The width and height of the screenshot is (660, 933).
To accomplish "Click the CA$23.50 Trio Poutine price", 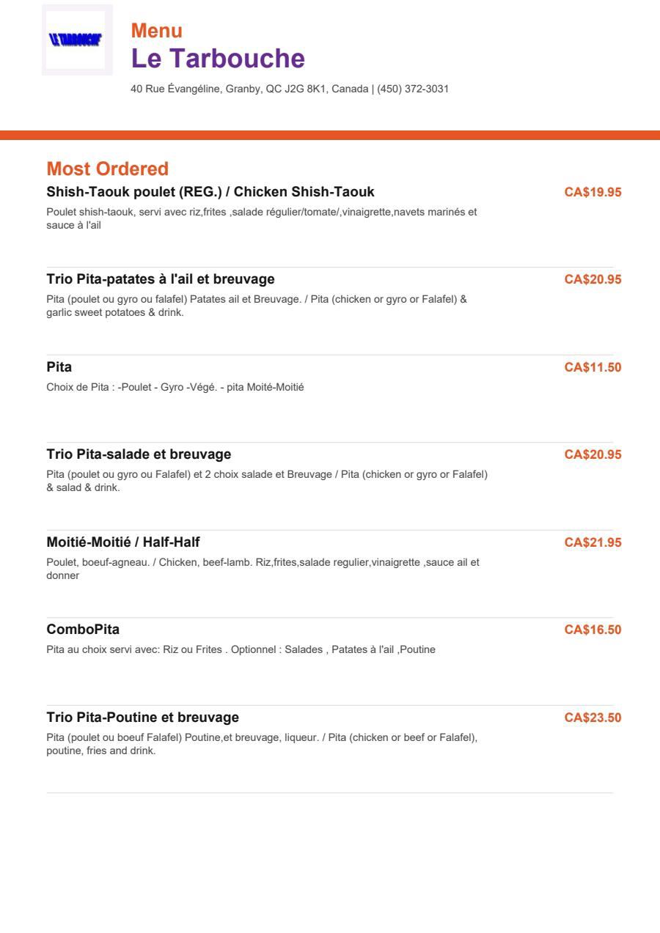I will point(593,718).
